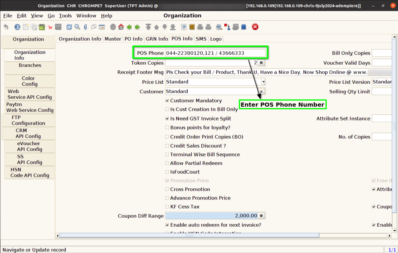
Task: Tick the IsFoodCourt checkbox
Action: pyautogui.click(x=167, y=172)
